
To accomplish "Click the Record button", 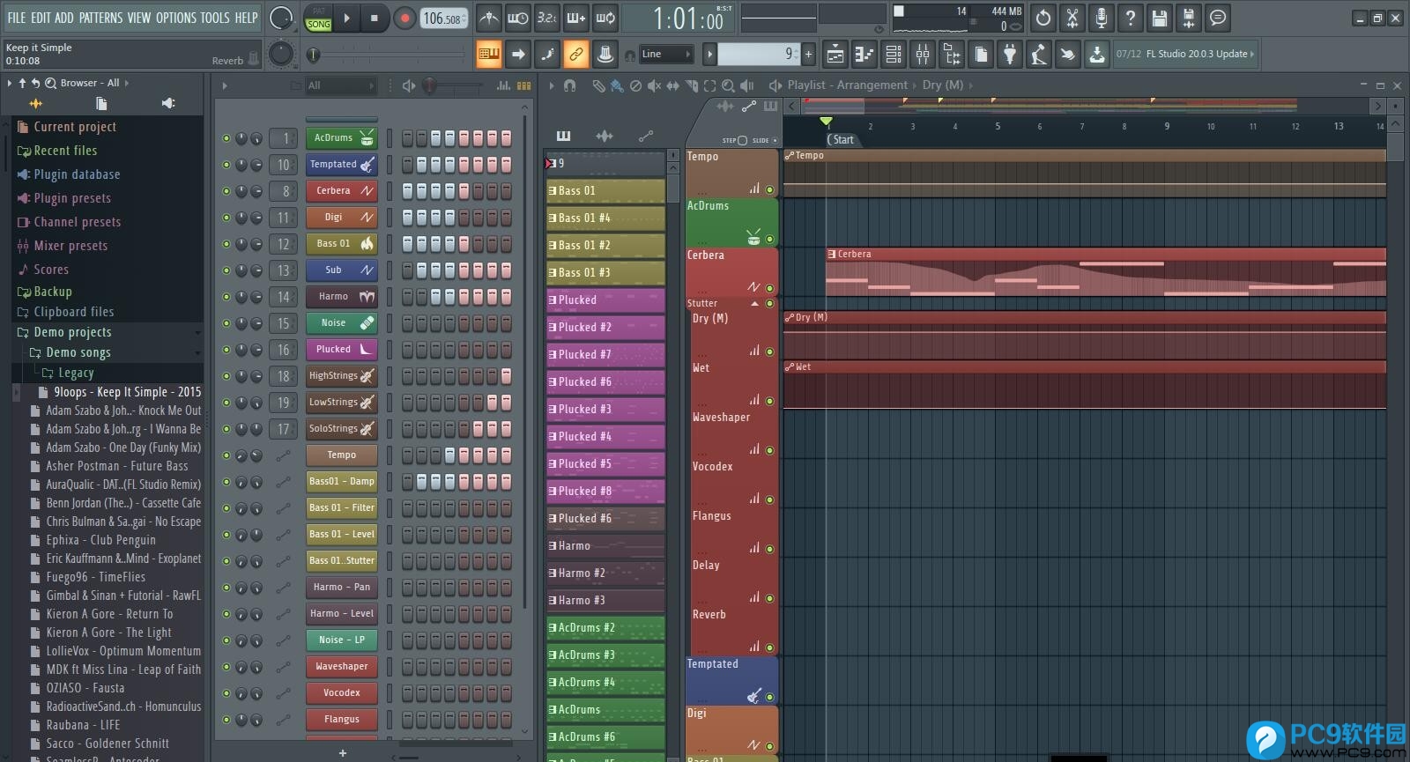I will [x=404, y=18].
